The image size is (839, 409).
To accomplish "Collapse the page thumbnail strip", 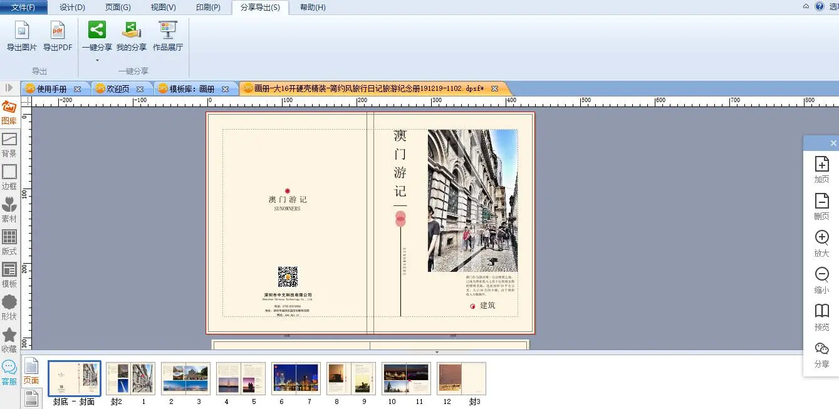I will [437, 353].
